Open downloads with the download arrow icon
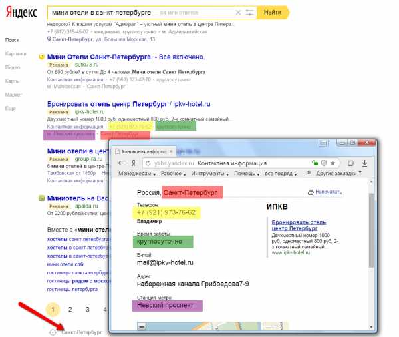The height and width of the screenshot is (337, 399). tap(364, 163)
